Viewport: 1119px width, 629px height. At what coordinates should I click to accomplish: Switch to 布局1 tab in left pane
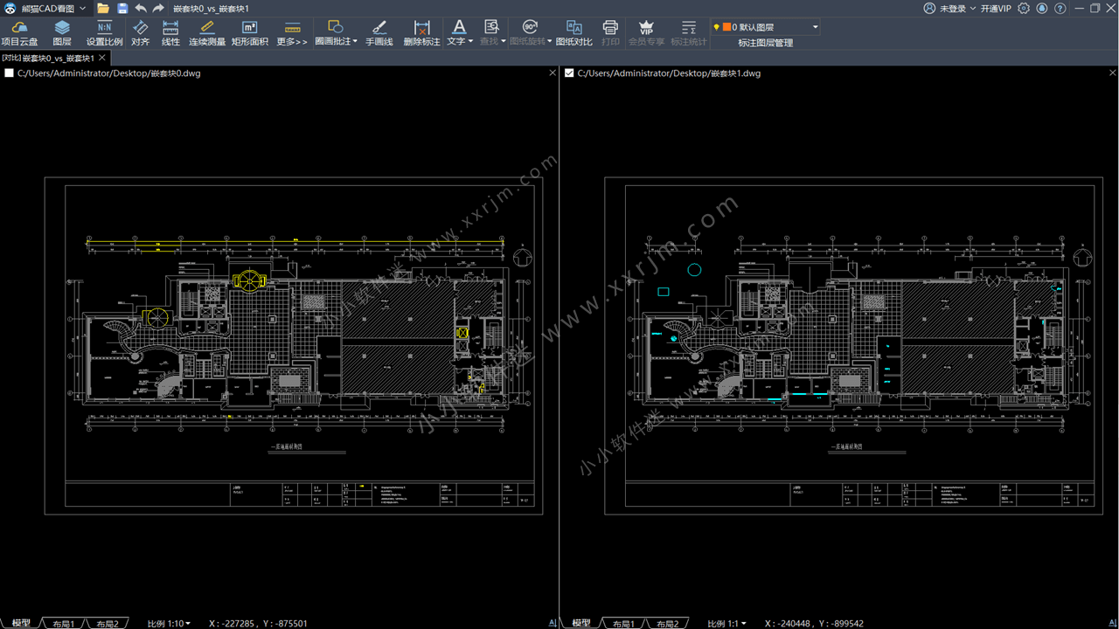(63, 624)
